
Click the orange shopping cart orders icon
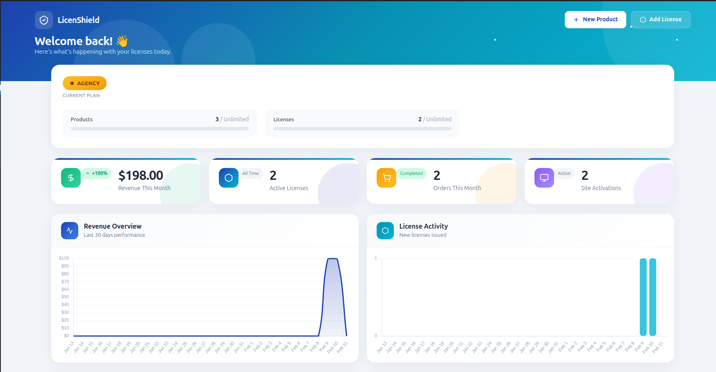386,178
